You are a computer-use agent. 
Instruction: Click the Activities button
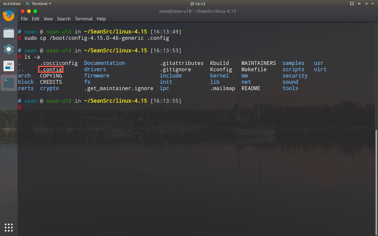[12, 4]
